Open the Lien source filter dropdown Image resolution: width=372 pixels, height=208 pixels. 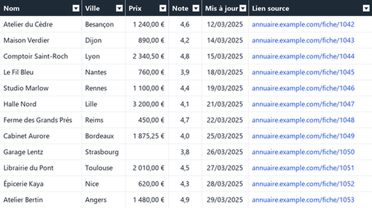[366, 8]
